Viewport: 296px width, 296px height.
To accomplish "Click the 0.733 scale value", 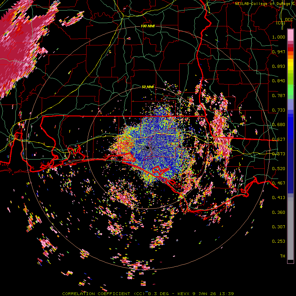I will coord(279,110).
